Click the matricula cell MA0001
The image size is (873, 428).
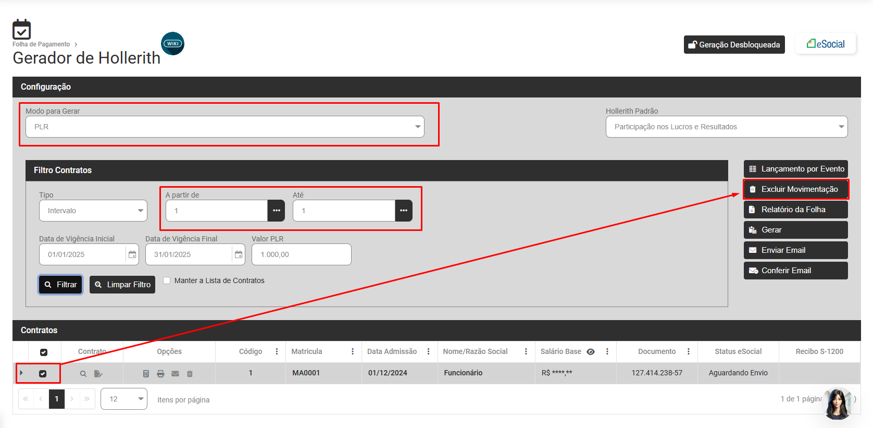pos(306,373)
